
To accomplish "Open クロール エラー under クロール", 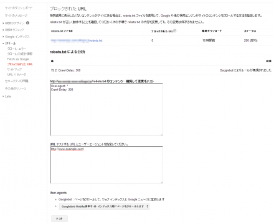I will (x=17, y=49).
